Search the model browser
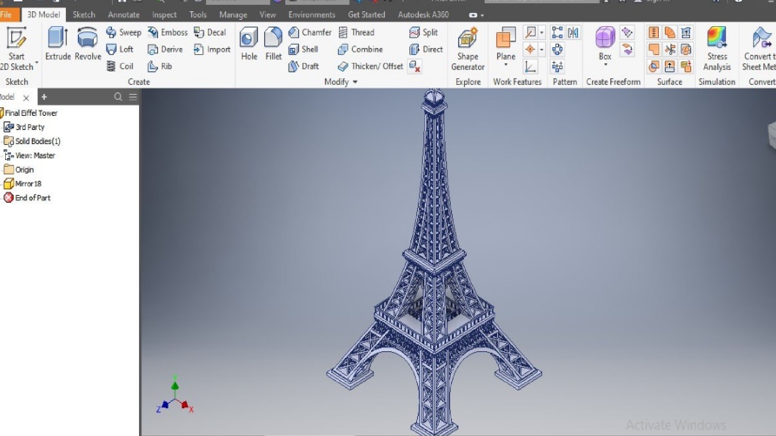The height and width of the screenshot is (436, 776). pyautogui.click(x=118, y=97)
